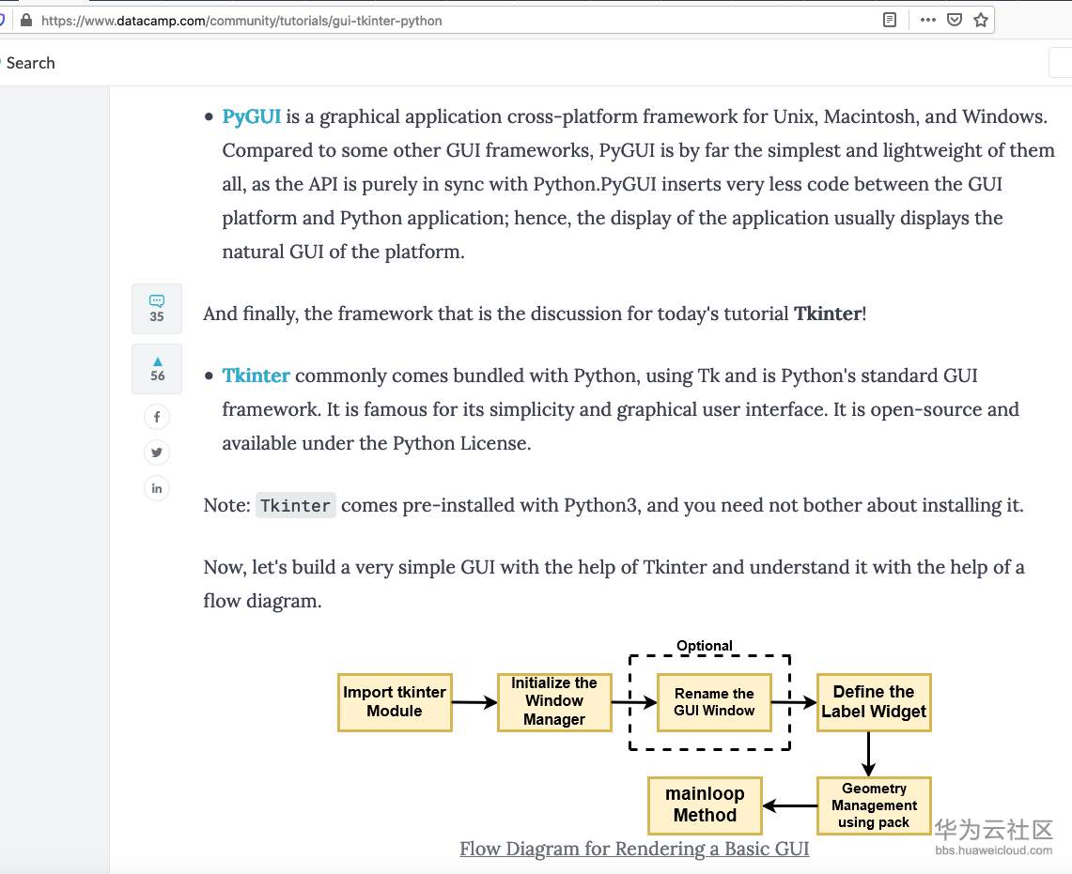Image resolution: width=1072 pixels, height=874 pixels.
Task: Click the Optional label above the dashed box
Action: [705, 646]
